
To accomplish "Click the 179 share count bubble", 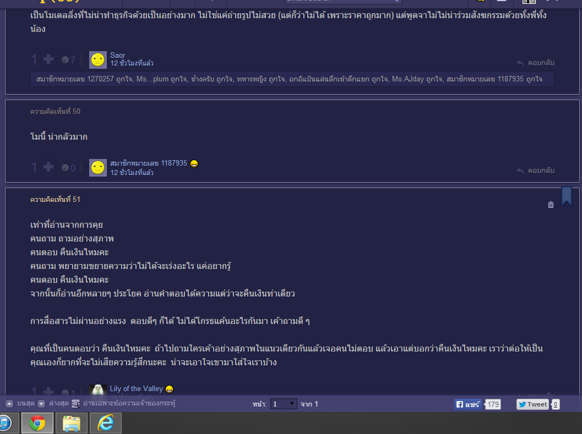I will (493, 404).
